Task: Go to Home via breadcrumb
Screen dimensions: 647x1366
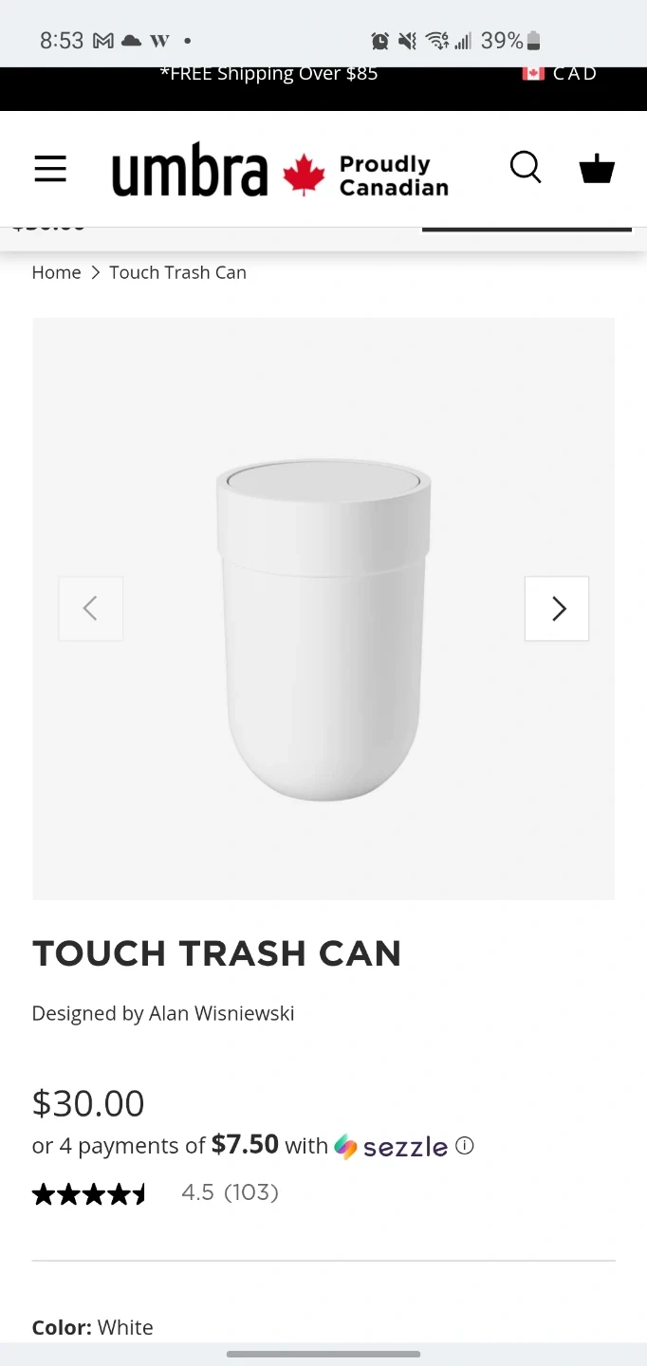Action: pos(56,272)
